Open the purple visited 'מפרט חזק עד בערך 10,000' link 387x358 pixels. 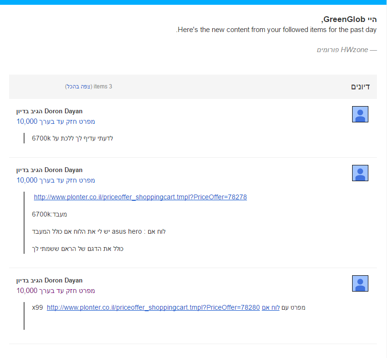tap(56, 291)
